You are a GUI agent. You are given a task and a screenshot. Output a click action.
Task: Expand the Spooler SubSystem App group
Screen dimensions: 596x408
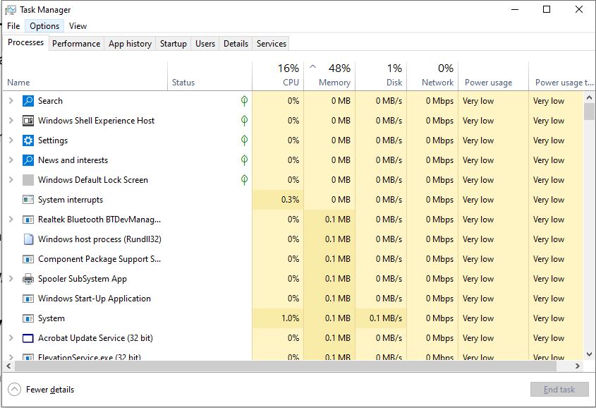coord(11,279)
